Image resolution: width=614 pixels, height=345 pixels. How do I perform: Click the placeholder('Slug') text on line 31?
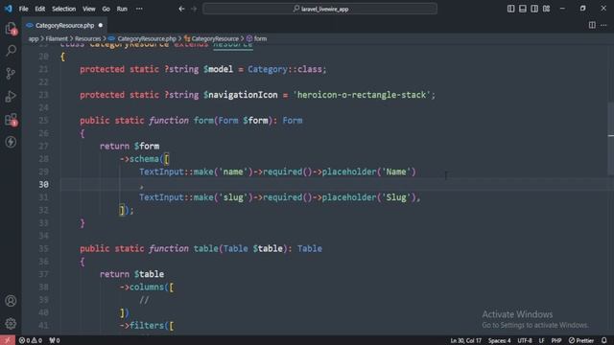[x=369, y=197]
